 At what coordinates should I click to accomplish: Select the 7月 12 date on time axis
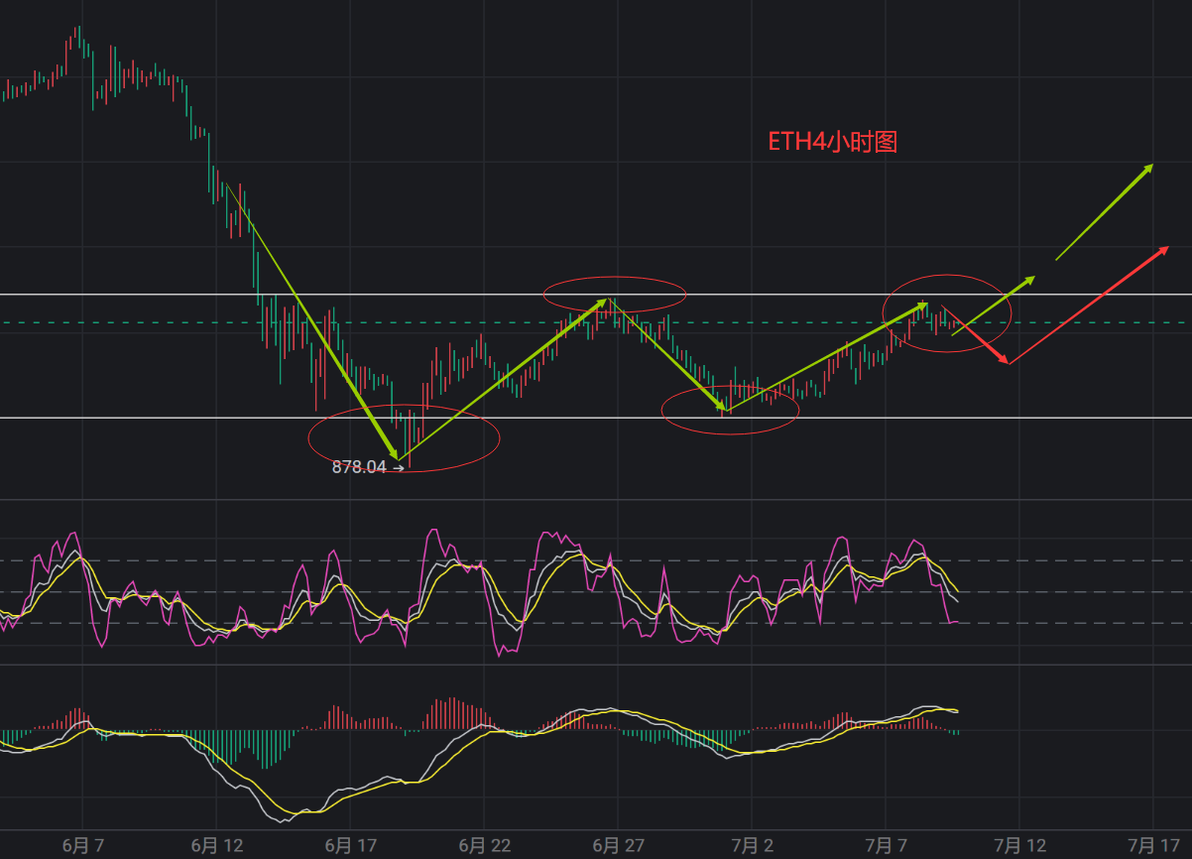1019,845
